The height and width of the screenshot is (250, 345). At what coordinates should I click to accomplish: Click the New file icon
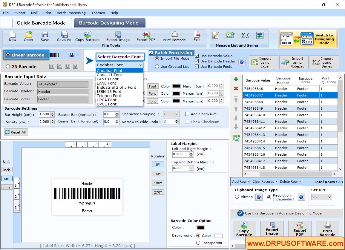coord(13,36)
